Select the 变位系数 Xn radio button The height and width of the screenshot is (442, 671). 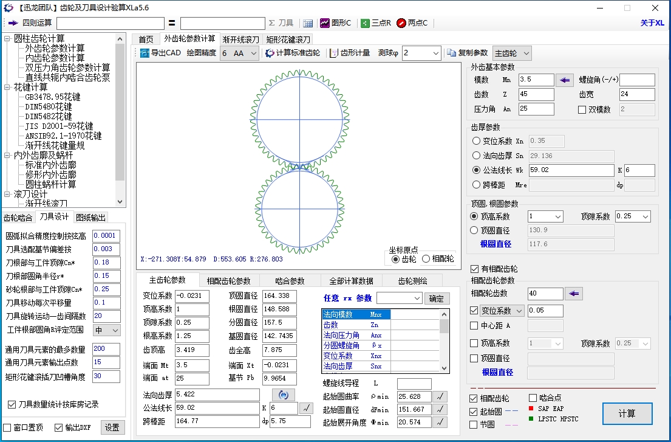click(x=476, y=141)
